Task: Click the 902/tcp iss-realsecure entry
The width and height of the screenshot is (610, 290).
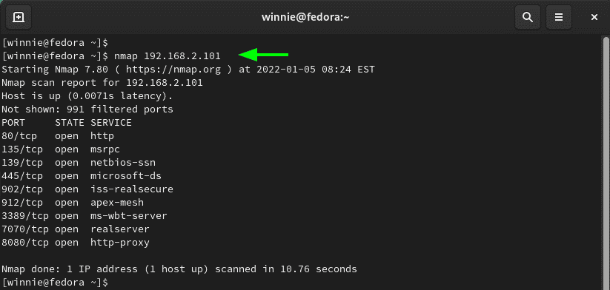Action: (87, 189)
